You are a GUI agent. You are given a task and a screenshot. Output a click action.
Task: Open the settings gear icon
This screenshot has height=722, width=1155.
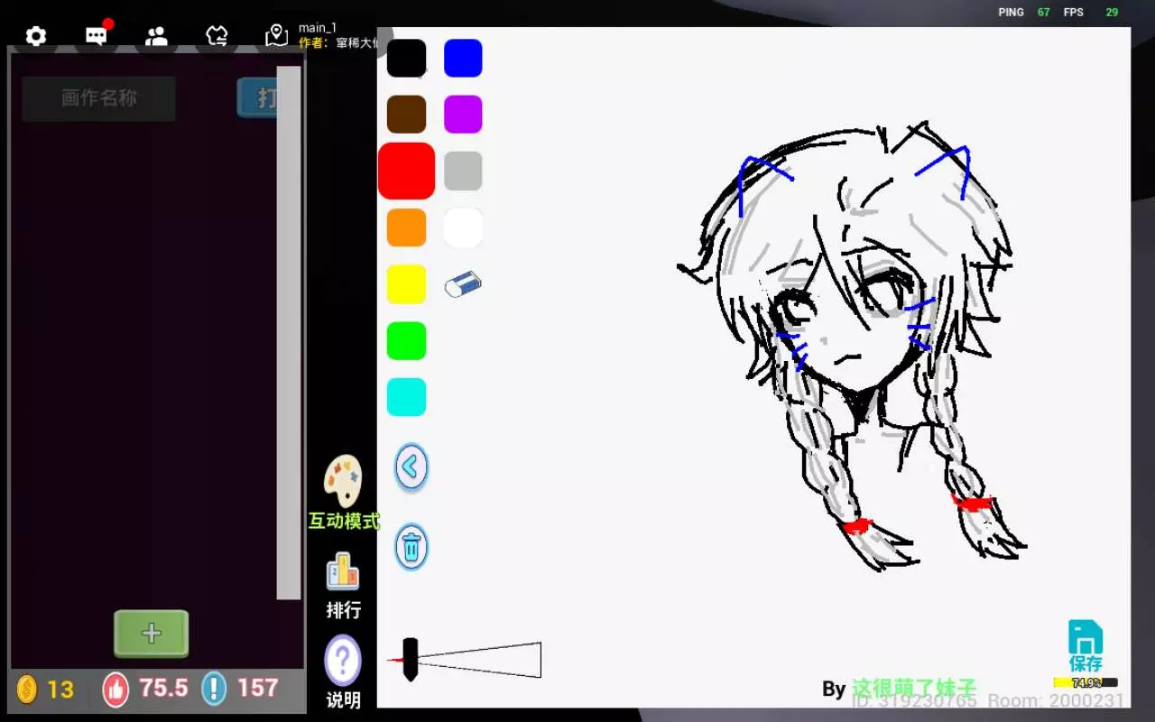pos(36,36)
